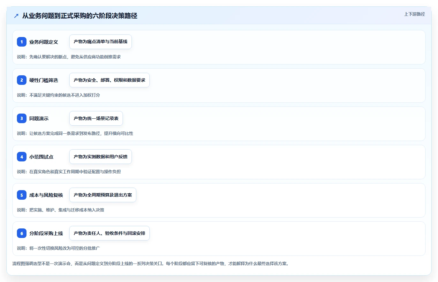Click the title 从业务问题到正式采购的六阶段决策路径
This screenshot has width=438, height=282.
pos(80,16)
